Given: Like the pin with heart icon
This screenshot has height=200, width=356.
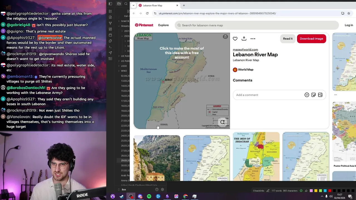Looking at the screenshot, I should coord(235,39).
